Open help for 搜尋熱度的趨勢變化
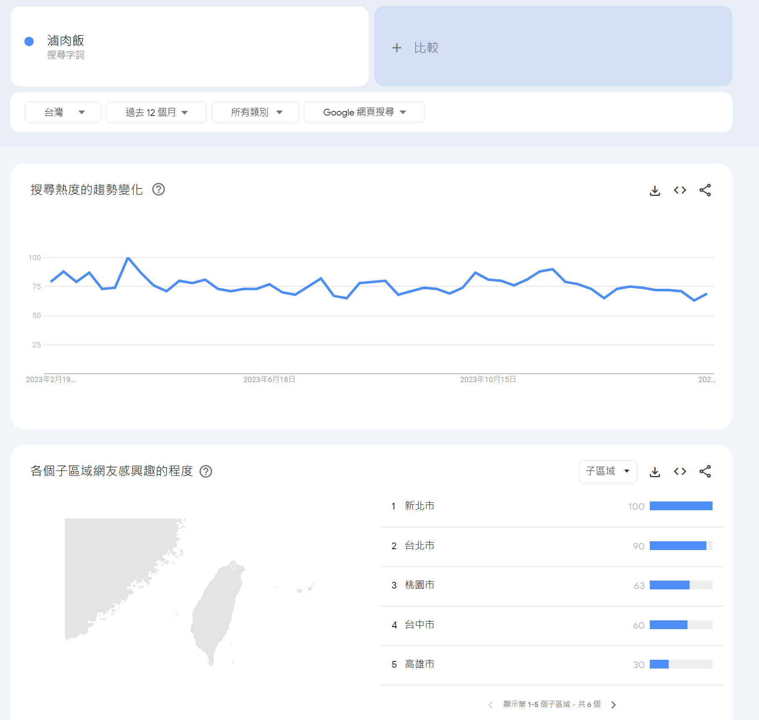 point(158,190)
